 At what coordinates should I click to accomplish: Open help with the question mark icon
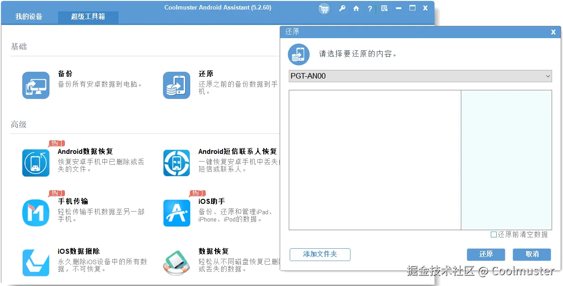tap(370, 9)
